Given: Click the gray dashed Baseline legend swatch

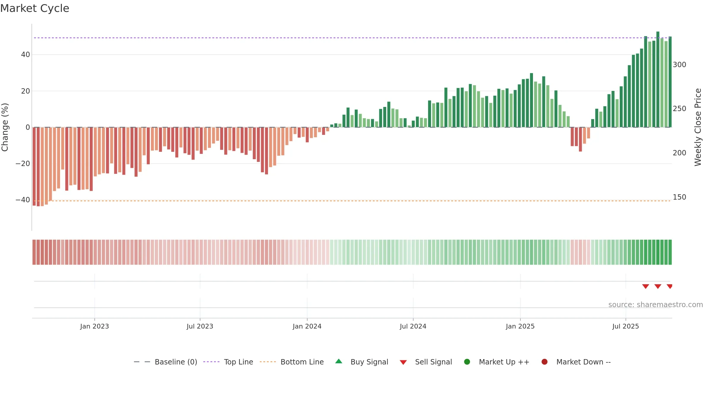Looking at the screenshot, I should [x=142, y=362].
